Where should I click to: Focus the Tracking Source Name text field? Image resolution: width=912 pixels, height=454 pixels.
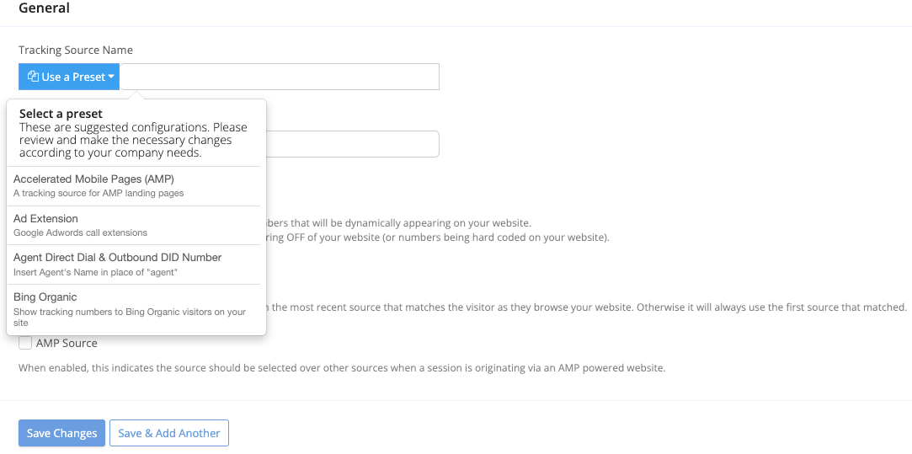(280, 77)
